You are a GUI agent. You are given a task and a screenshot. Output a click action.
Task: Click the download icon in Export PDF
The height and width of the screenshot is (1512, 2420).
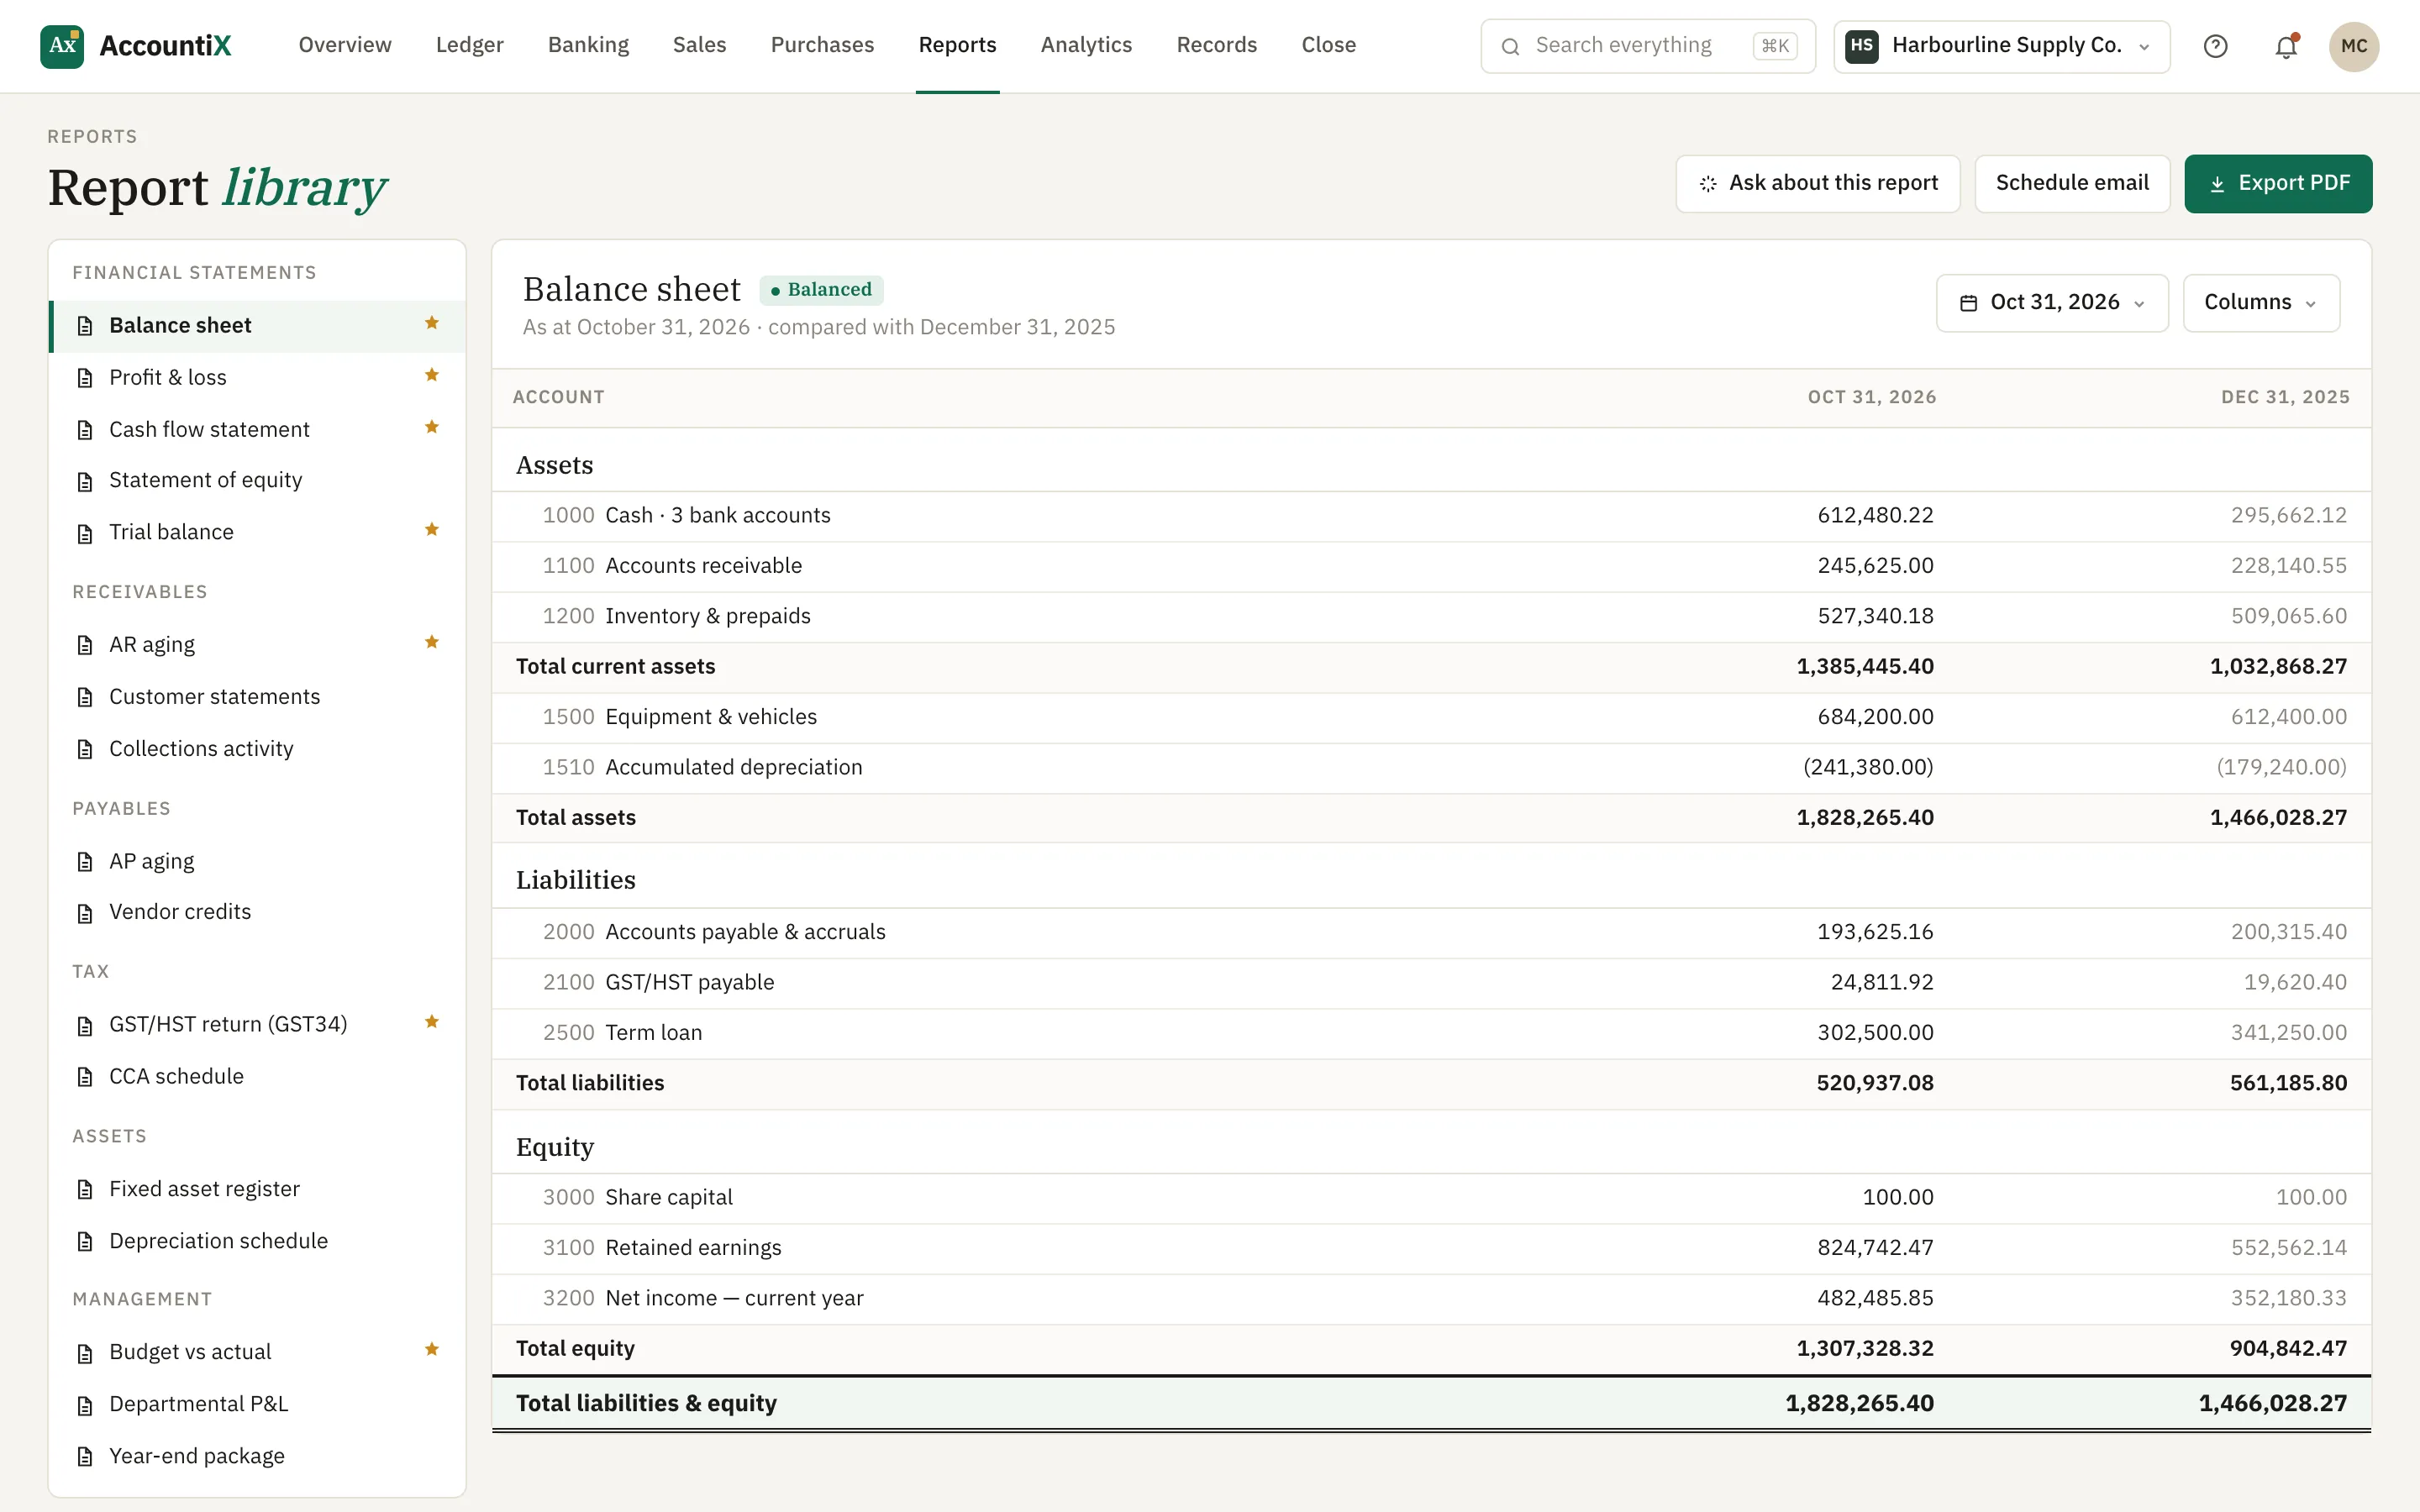click(2217, 184)
